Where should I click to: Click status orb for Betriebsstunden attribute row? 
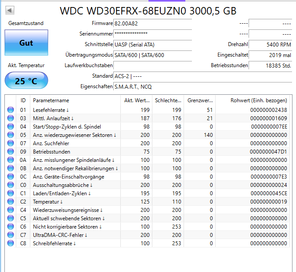(11, 151)
